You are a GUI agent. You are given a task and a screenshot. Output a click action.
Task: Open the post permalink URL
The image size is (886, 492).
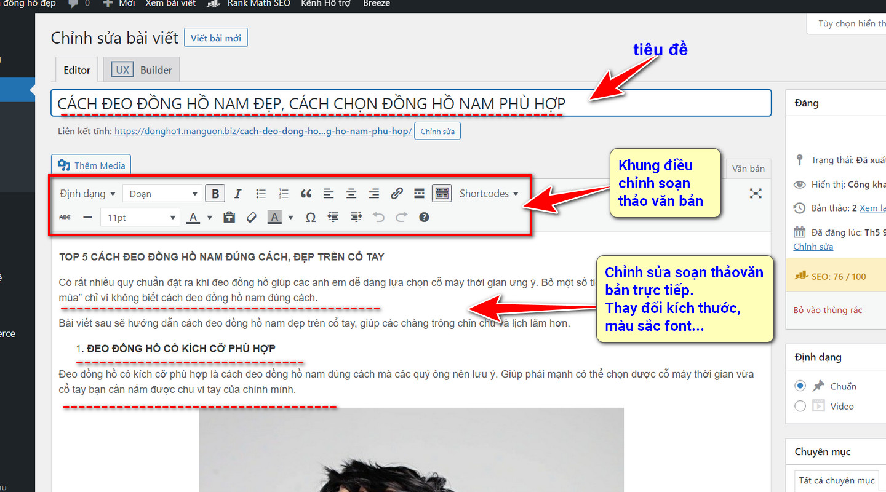263,132
